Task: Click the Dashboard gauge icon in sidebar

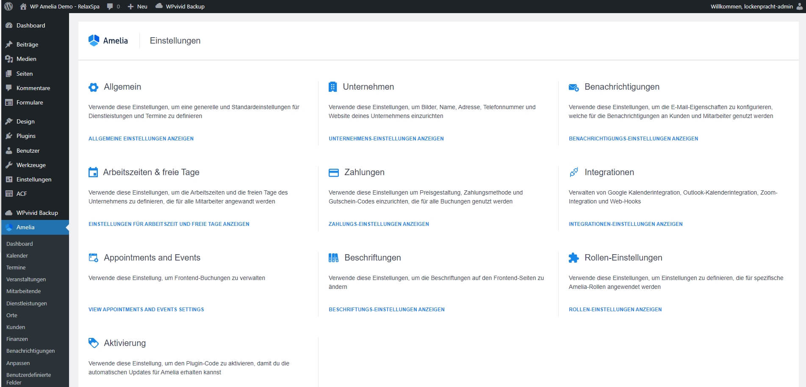Action: coord(9,25)
